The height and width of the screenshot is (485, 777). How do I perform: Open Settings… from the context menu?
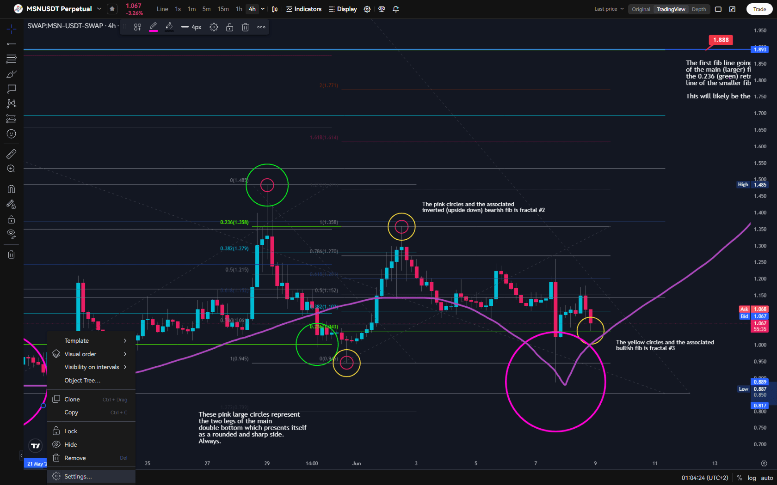coord(91,476)
